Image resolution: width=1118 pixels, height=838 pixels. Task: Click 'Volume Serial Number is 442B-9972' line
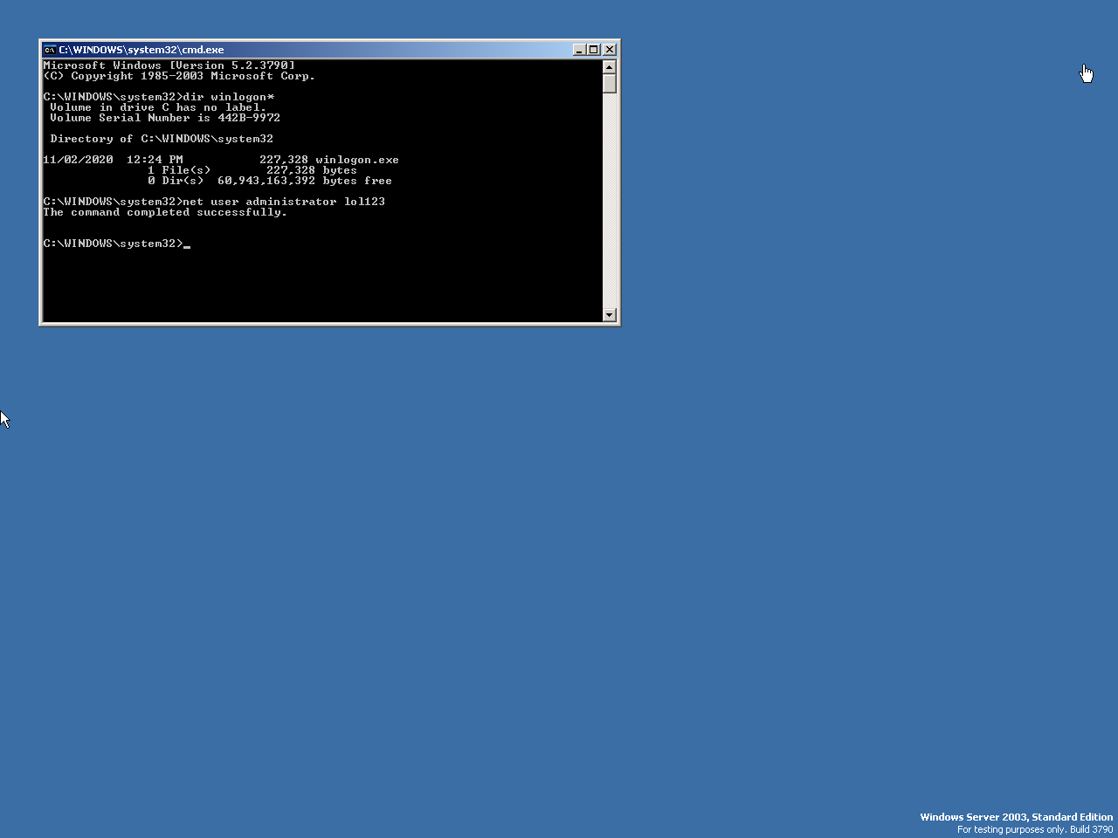point(165,118)
